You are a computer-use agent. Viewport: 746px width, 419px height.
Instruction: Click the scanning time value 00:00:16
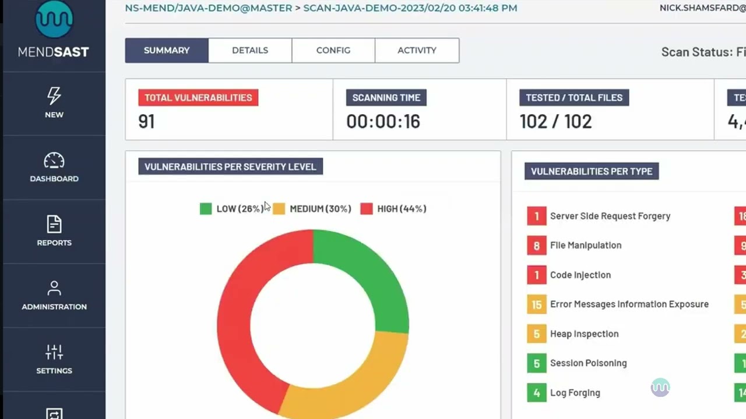point(383,122)
